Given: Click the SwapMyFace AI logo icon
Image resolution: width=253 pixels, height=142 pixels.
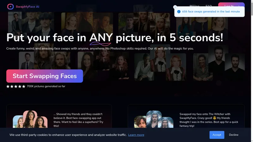Looking at the screenshot, I should [x=10, y=7].
